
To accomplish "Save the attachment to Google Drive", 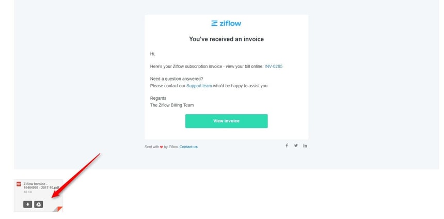I will [x=39, y=205].
